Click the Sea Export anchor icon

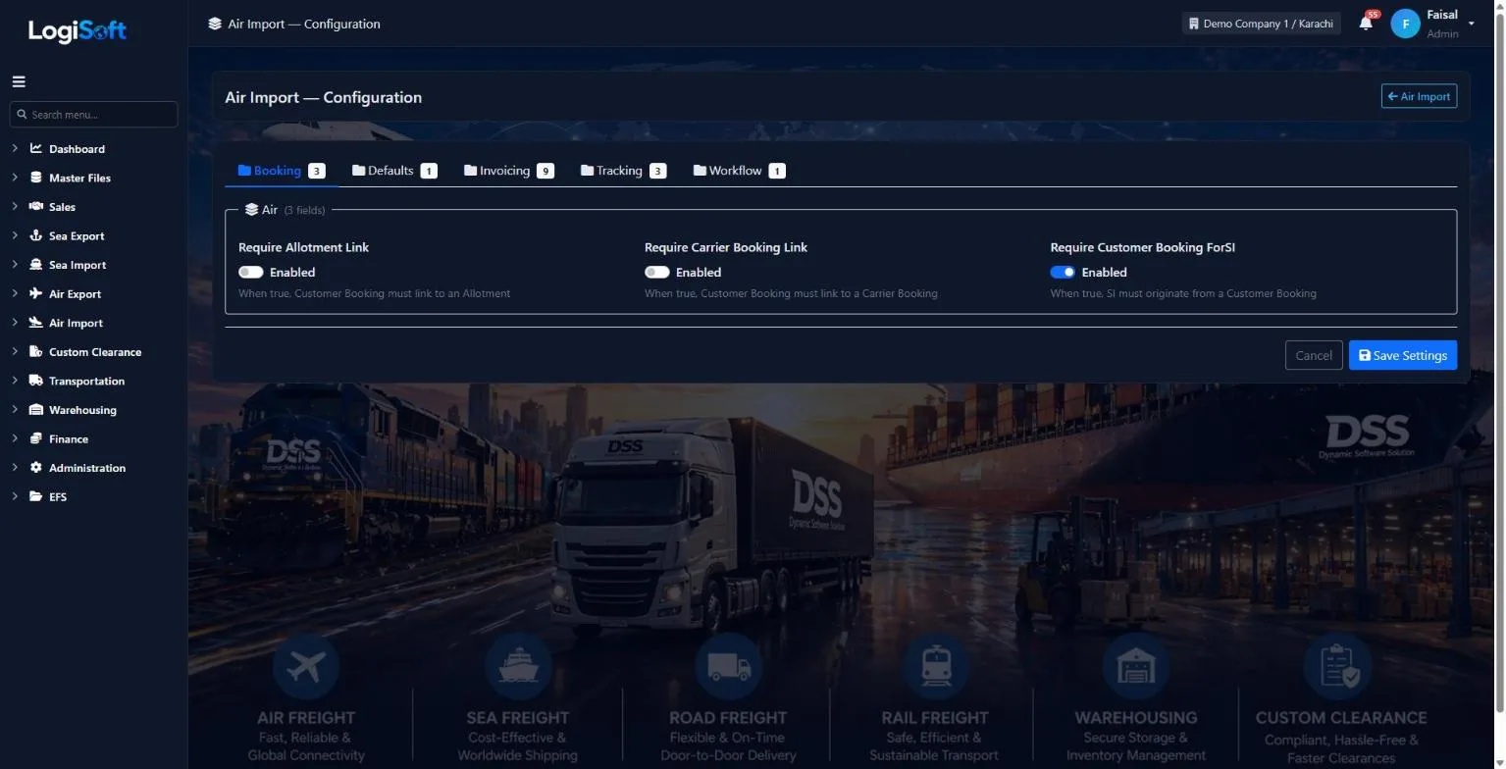pos(36,235)
